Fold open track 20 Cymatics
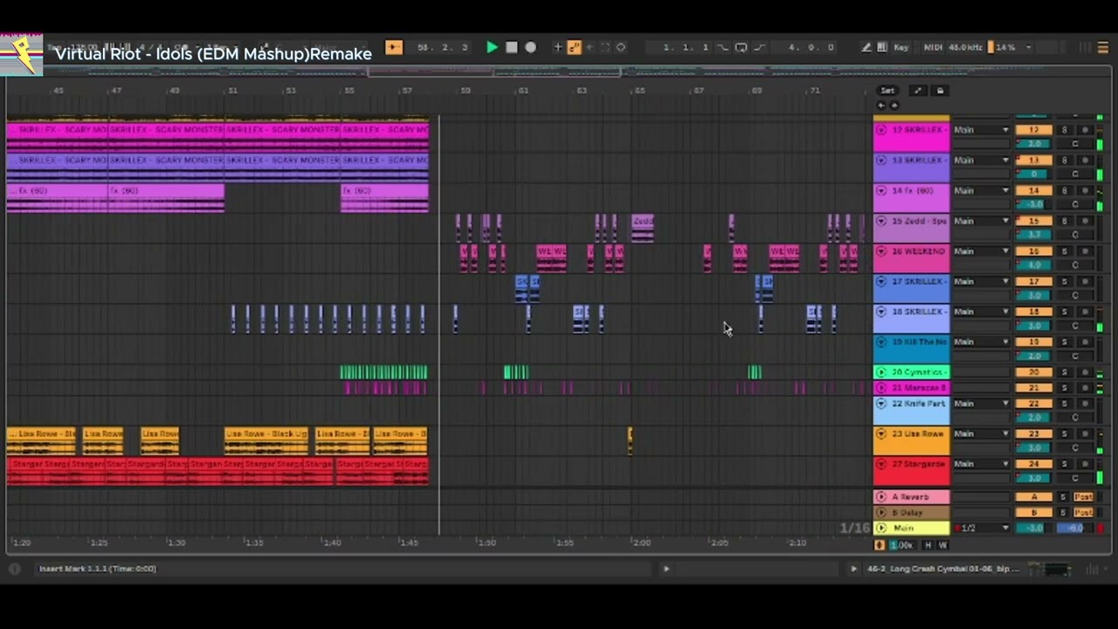 (x=881, y=372)
